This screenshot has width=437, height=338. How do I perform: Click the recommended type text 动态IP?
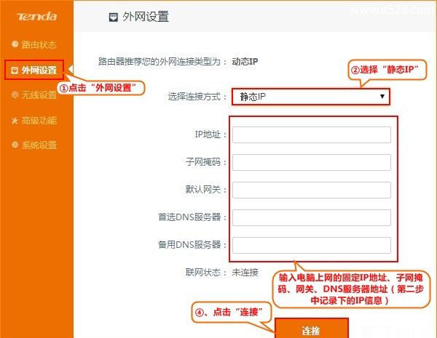[x=245, y=62]
